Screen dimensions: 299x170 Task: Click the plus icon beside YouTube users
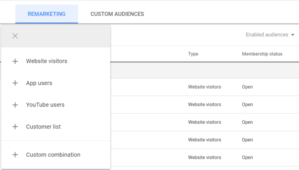[15, 105]
